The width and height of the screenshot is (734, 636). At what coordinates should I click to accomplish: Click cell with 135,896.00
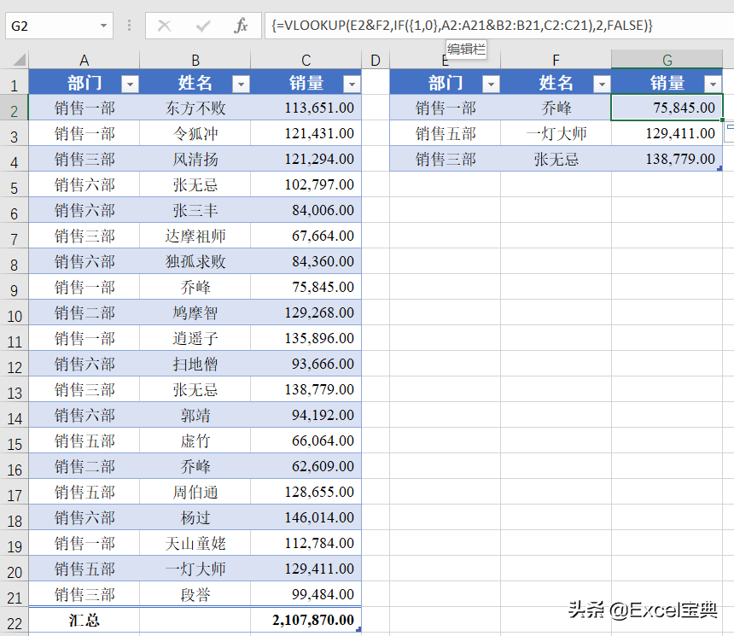pyautogui.click(x=306, y=338)
